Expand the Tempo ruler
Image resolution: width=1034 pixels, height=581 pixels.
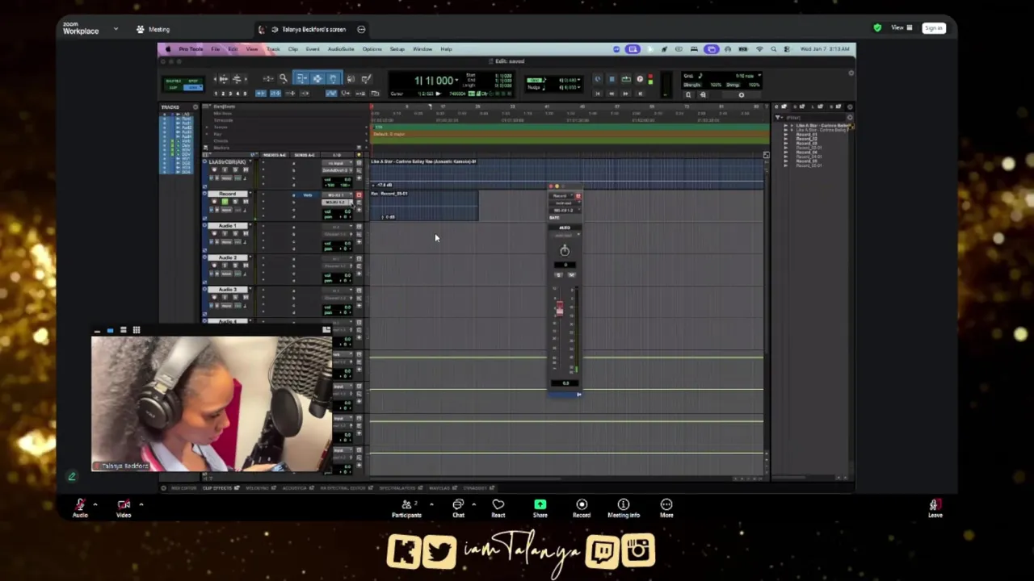click(x=207, y=127)
